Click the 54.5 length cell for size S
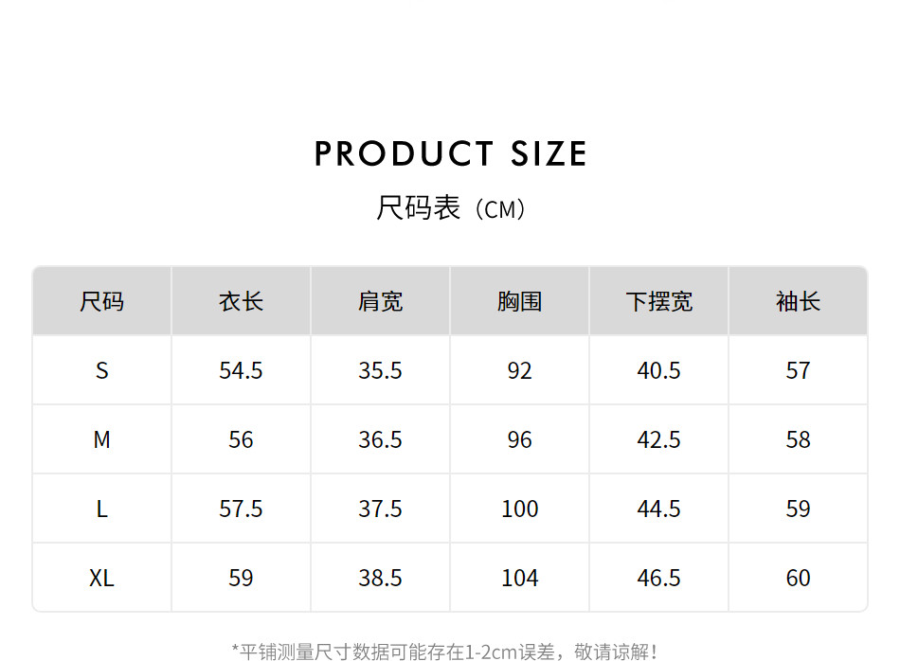Image resolution: width=900 pixels, height=661 pixels. (241, 370)
